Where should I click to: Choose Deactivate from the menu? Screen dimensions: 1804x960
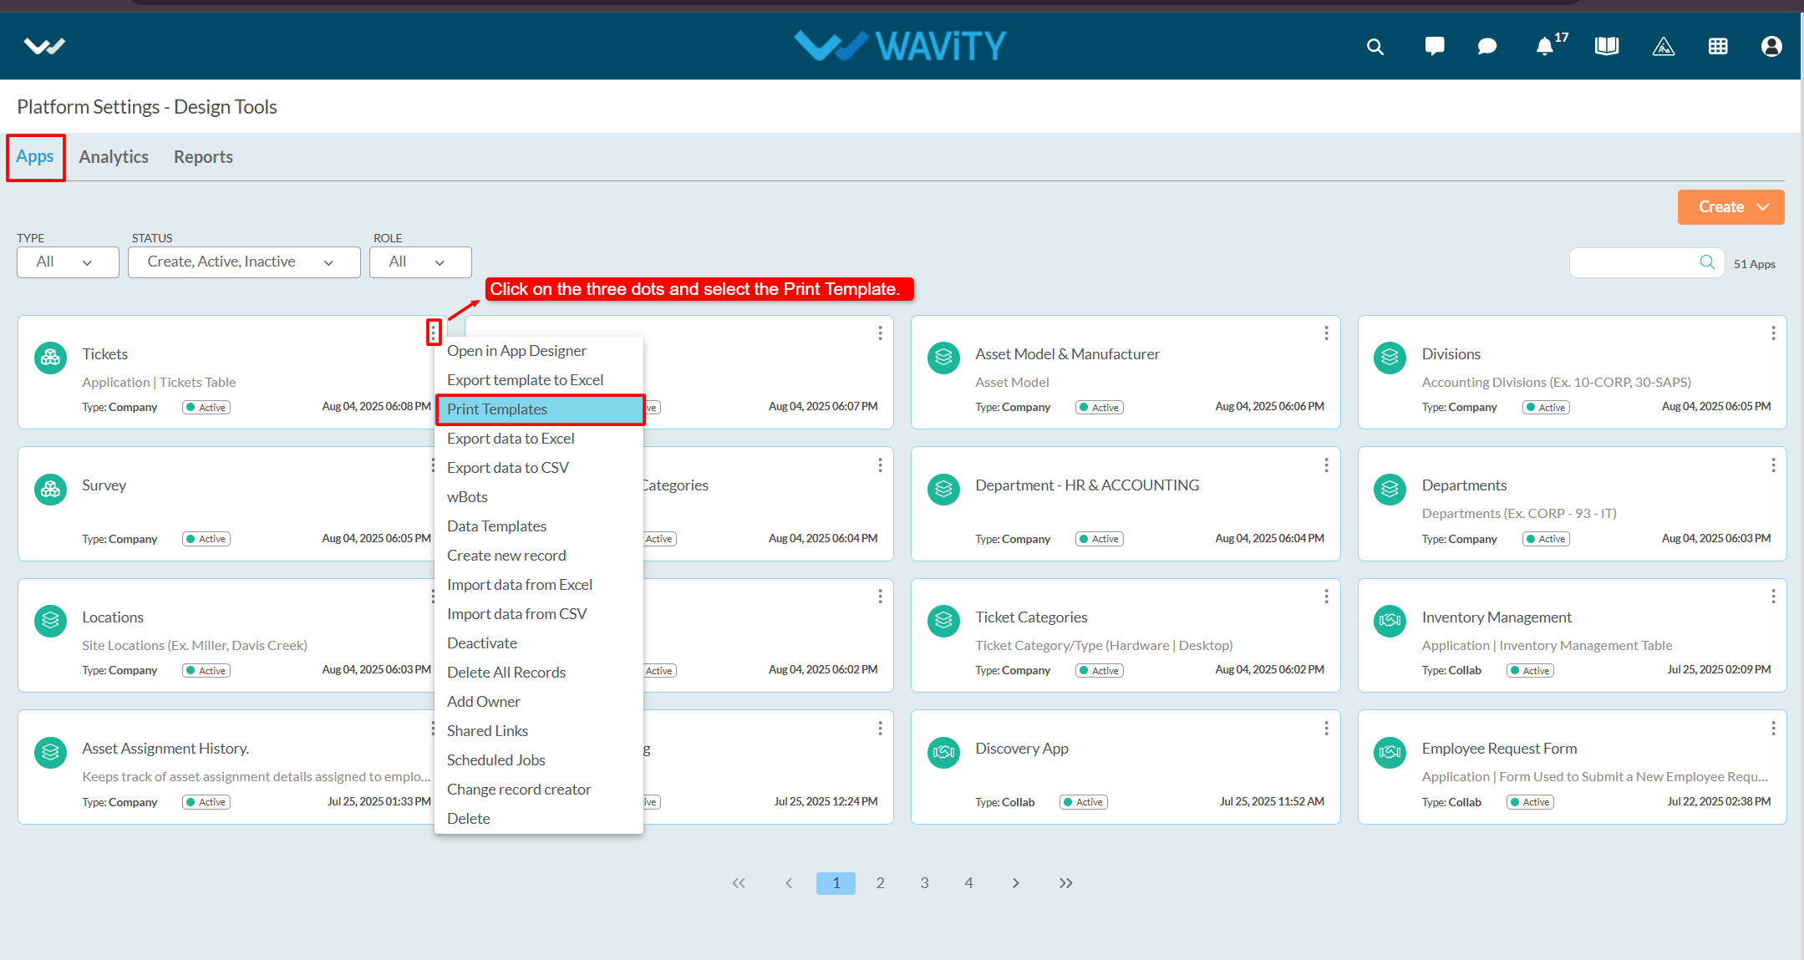point(539,643)
